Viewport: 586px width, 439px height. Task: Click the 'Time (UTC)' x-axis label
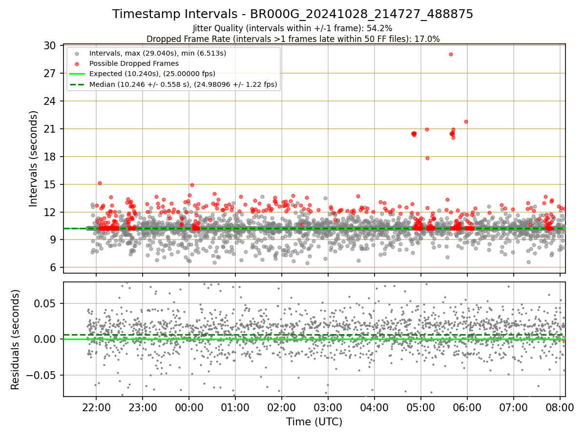[314, 421]
